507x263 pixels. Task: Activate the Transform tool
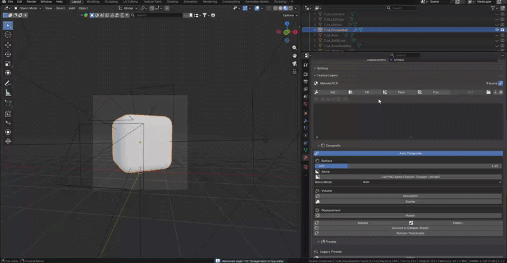point(8,73)
